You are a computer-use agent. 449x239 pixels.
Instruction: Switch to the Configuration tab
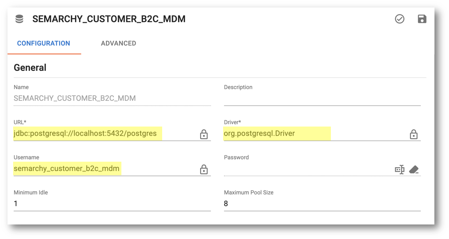tap(44, 43)
